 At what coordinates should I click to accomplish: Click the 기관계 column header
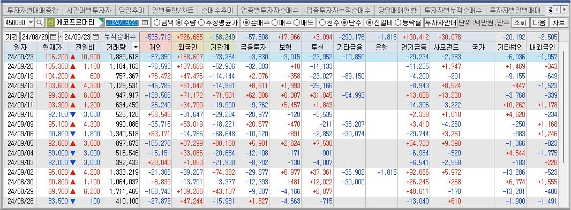[x=221, y=47]
